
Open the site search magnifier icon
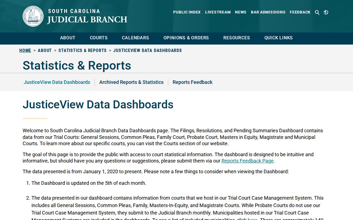tap(317, 12)
